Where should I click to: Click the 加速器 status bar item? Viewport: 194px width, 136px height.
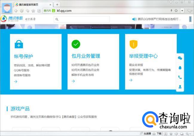click(x=145, y=134)
